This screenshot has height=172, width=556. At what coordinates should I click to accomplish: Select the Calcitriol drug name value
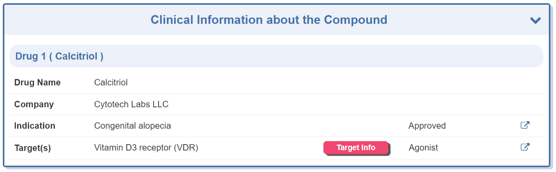[111, 83]
